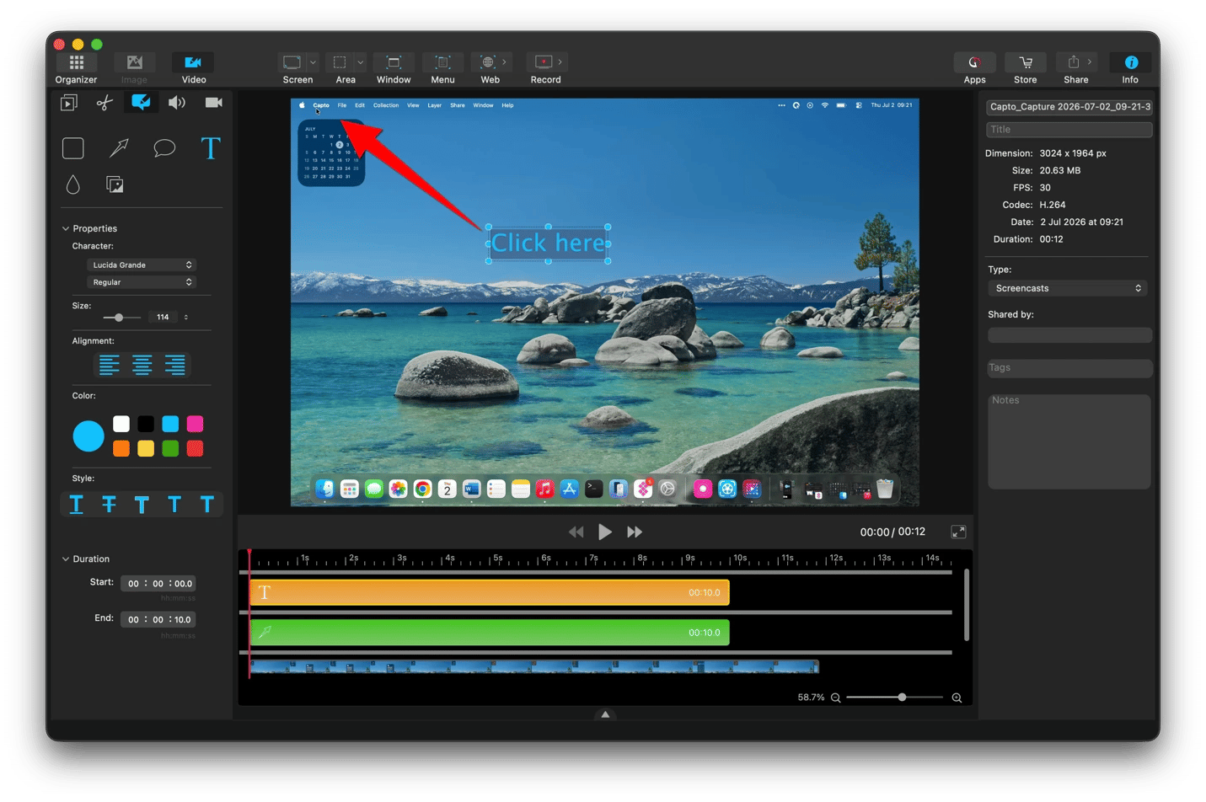This screenshot has height=802, width=1206.
Task: Open the Store
Action: (1026, 68)
